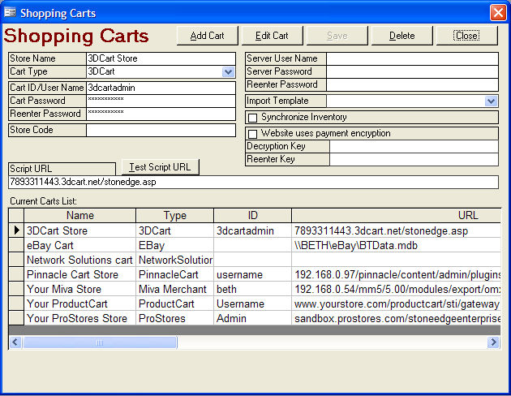Click the Server Password field
Screen dimensions: 511x396
point(412,71)
